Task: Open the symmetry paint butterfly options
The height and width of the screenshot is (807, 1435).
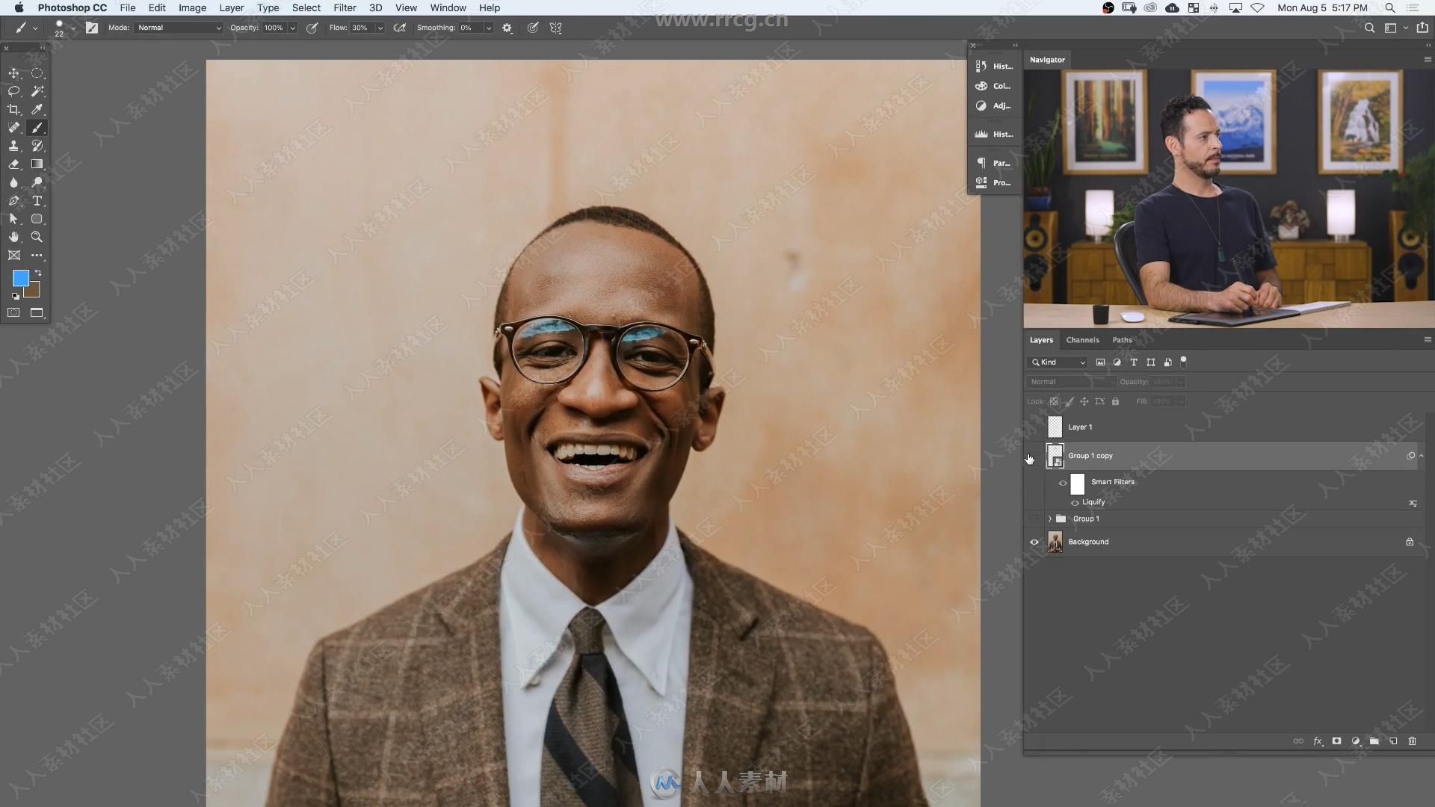Action: click(556, 28)
